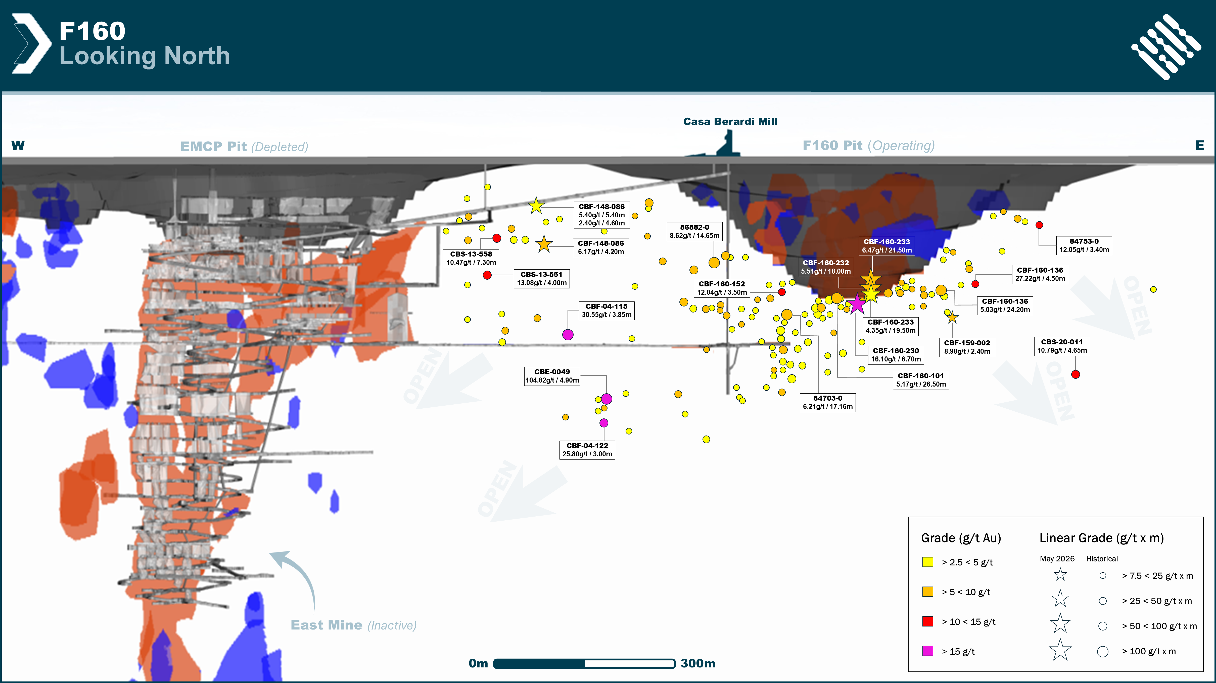The image size is (1216, 683).
Task: Click the 'Looking North' subtitle
Action: coord(145,56)
